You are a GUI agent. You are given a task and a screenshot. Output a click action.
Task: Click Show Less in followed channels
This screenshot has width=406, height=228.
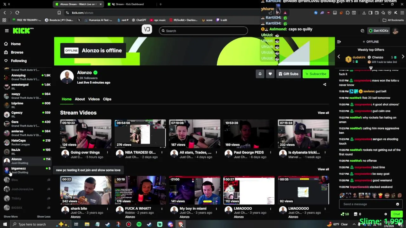tap(44, 217)
